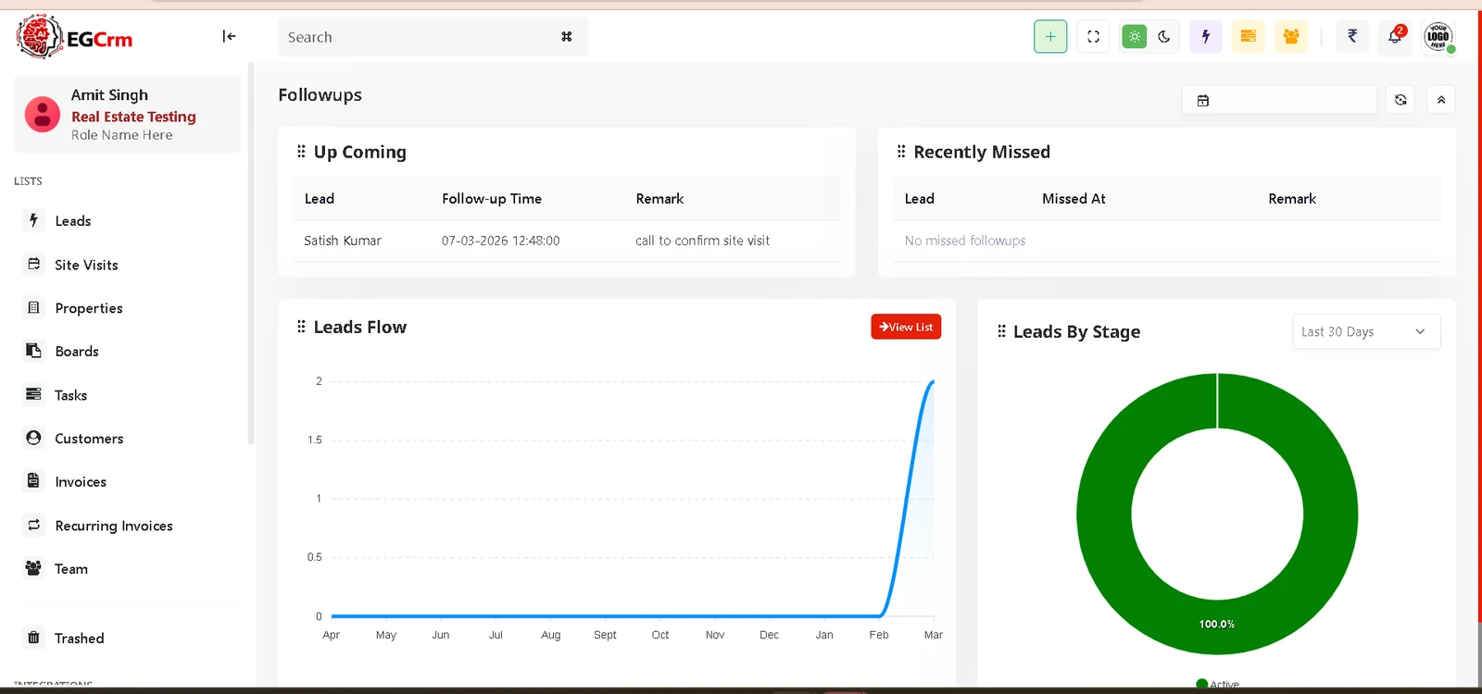Image resolution: width=1482 pixels, height=694 pixels.
Task: Switch to light mode sun toggle
Action: (1134, 37)
